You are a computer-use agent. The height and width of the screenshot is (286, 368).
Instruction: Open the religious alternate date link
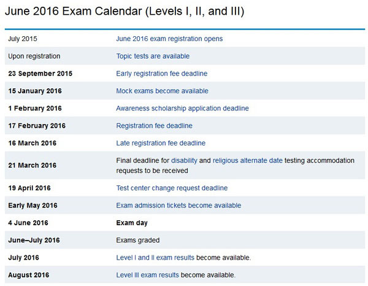coord(247,160)
